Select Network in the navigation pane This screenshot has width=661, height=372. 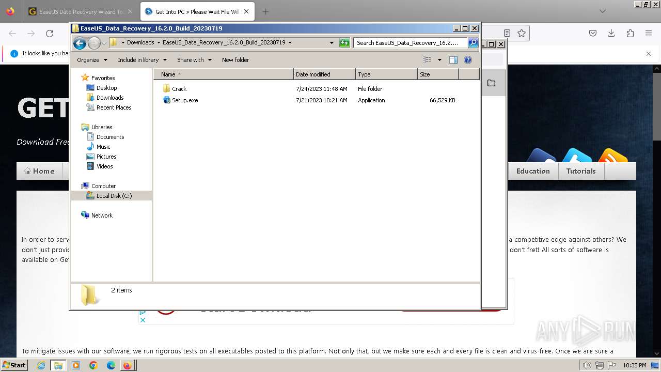click(x=102, y=215)
